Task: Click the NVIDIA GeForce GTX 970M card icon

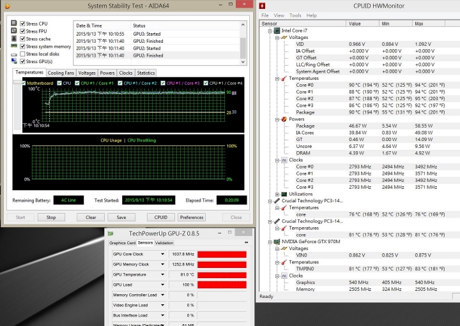Action: click(x=277, y=242)
